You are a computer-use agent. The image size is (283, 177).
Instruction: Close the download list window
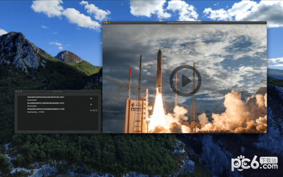click(17, 92)
